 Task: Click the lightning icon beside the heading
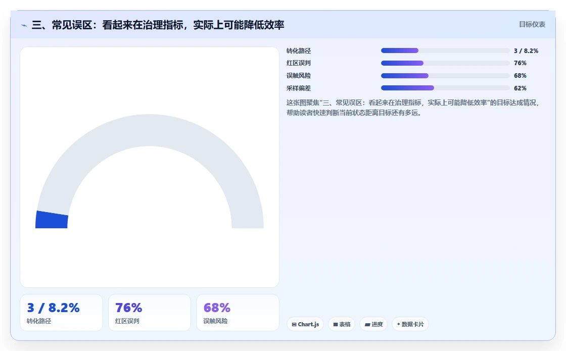pyautogui.click(x=24, y=25)
